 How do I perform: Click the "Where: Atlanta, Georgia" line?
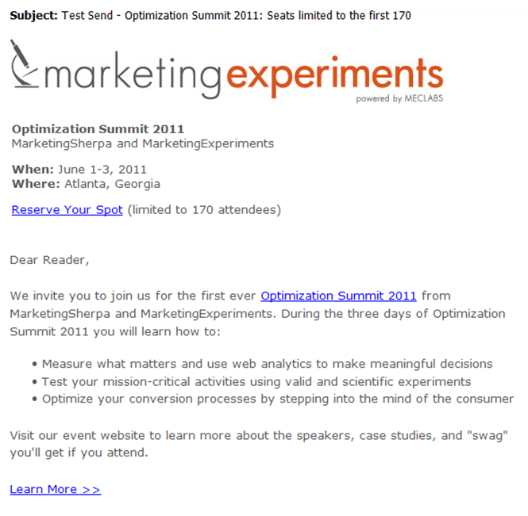86,184
